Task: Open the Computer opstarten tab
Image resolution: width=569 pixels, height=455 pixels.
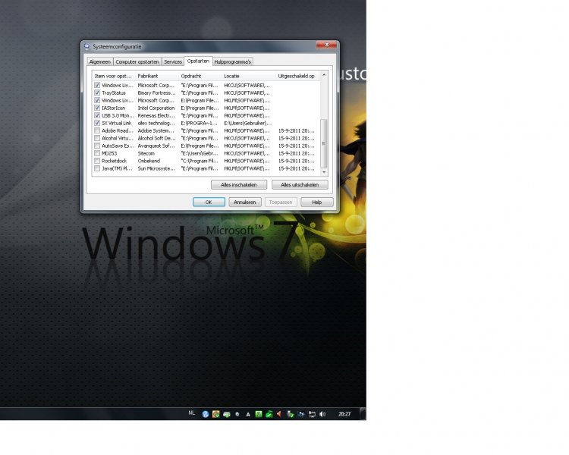Action: click(137, 61)
